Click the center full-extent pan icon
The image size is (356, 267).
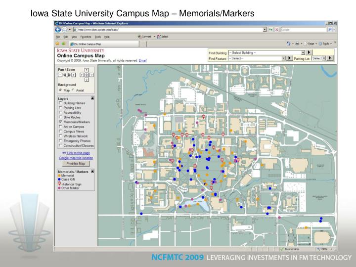point(87,75)
